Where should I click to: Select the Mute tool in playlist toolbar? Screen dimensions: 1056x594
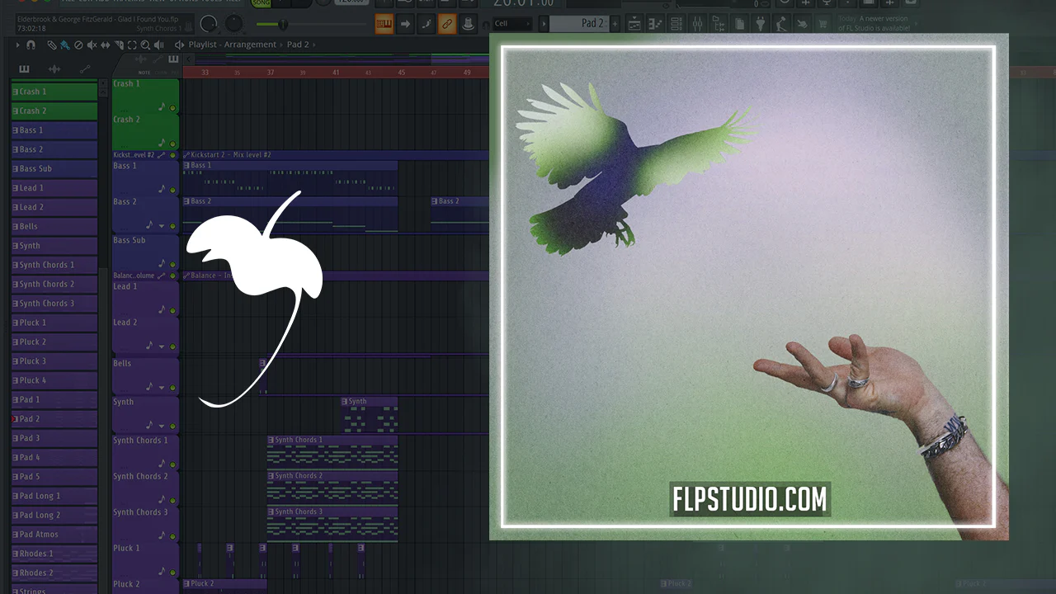click(92, 45)
